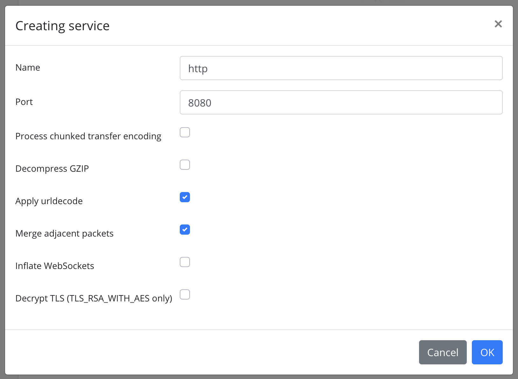Enable Decompress GZIP
Image resolution: width=518 pixels, height=379 pixels.
pos(185,164)
